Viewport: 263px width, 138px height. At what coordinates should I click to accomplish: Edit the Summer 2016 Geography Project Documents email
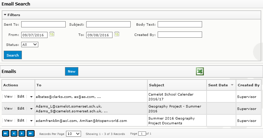coord(21,121)
